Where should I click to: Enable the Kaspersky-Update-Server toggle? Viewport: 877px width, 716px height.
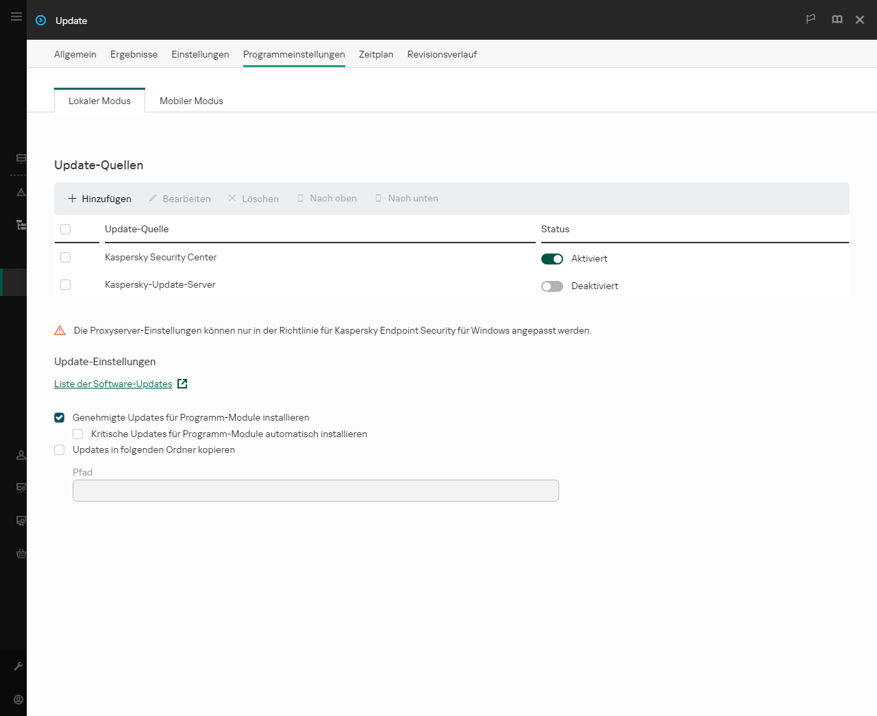click(x=552, y=286)
